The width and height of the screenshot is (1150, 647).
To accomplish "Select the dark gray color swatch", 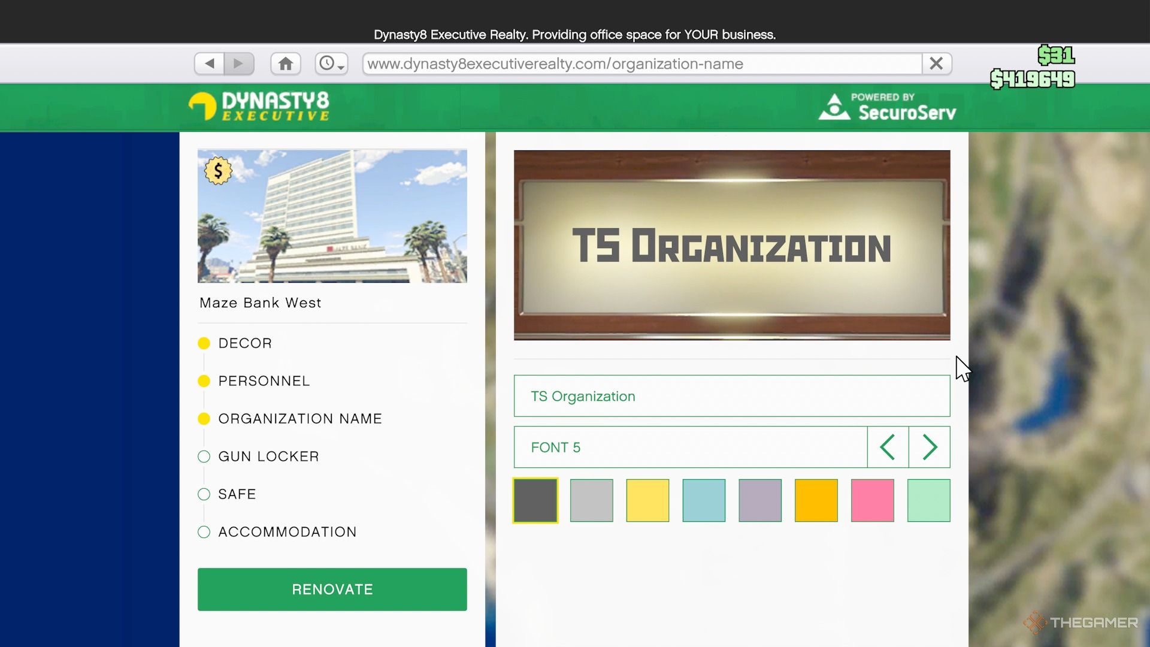I will coord(535,500).
